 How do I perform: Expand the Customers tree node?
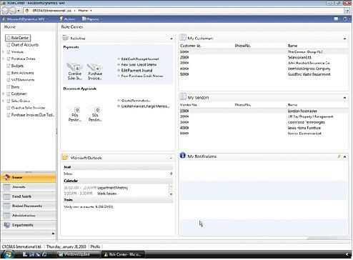click(x=3, y=94)
